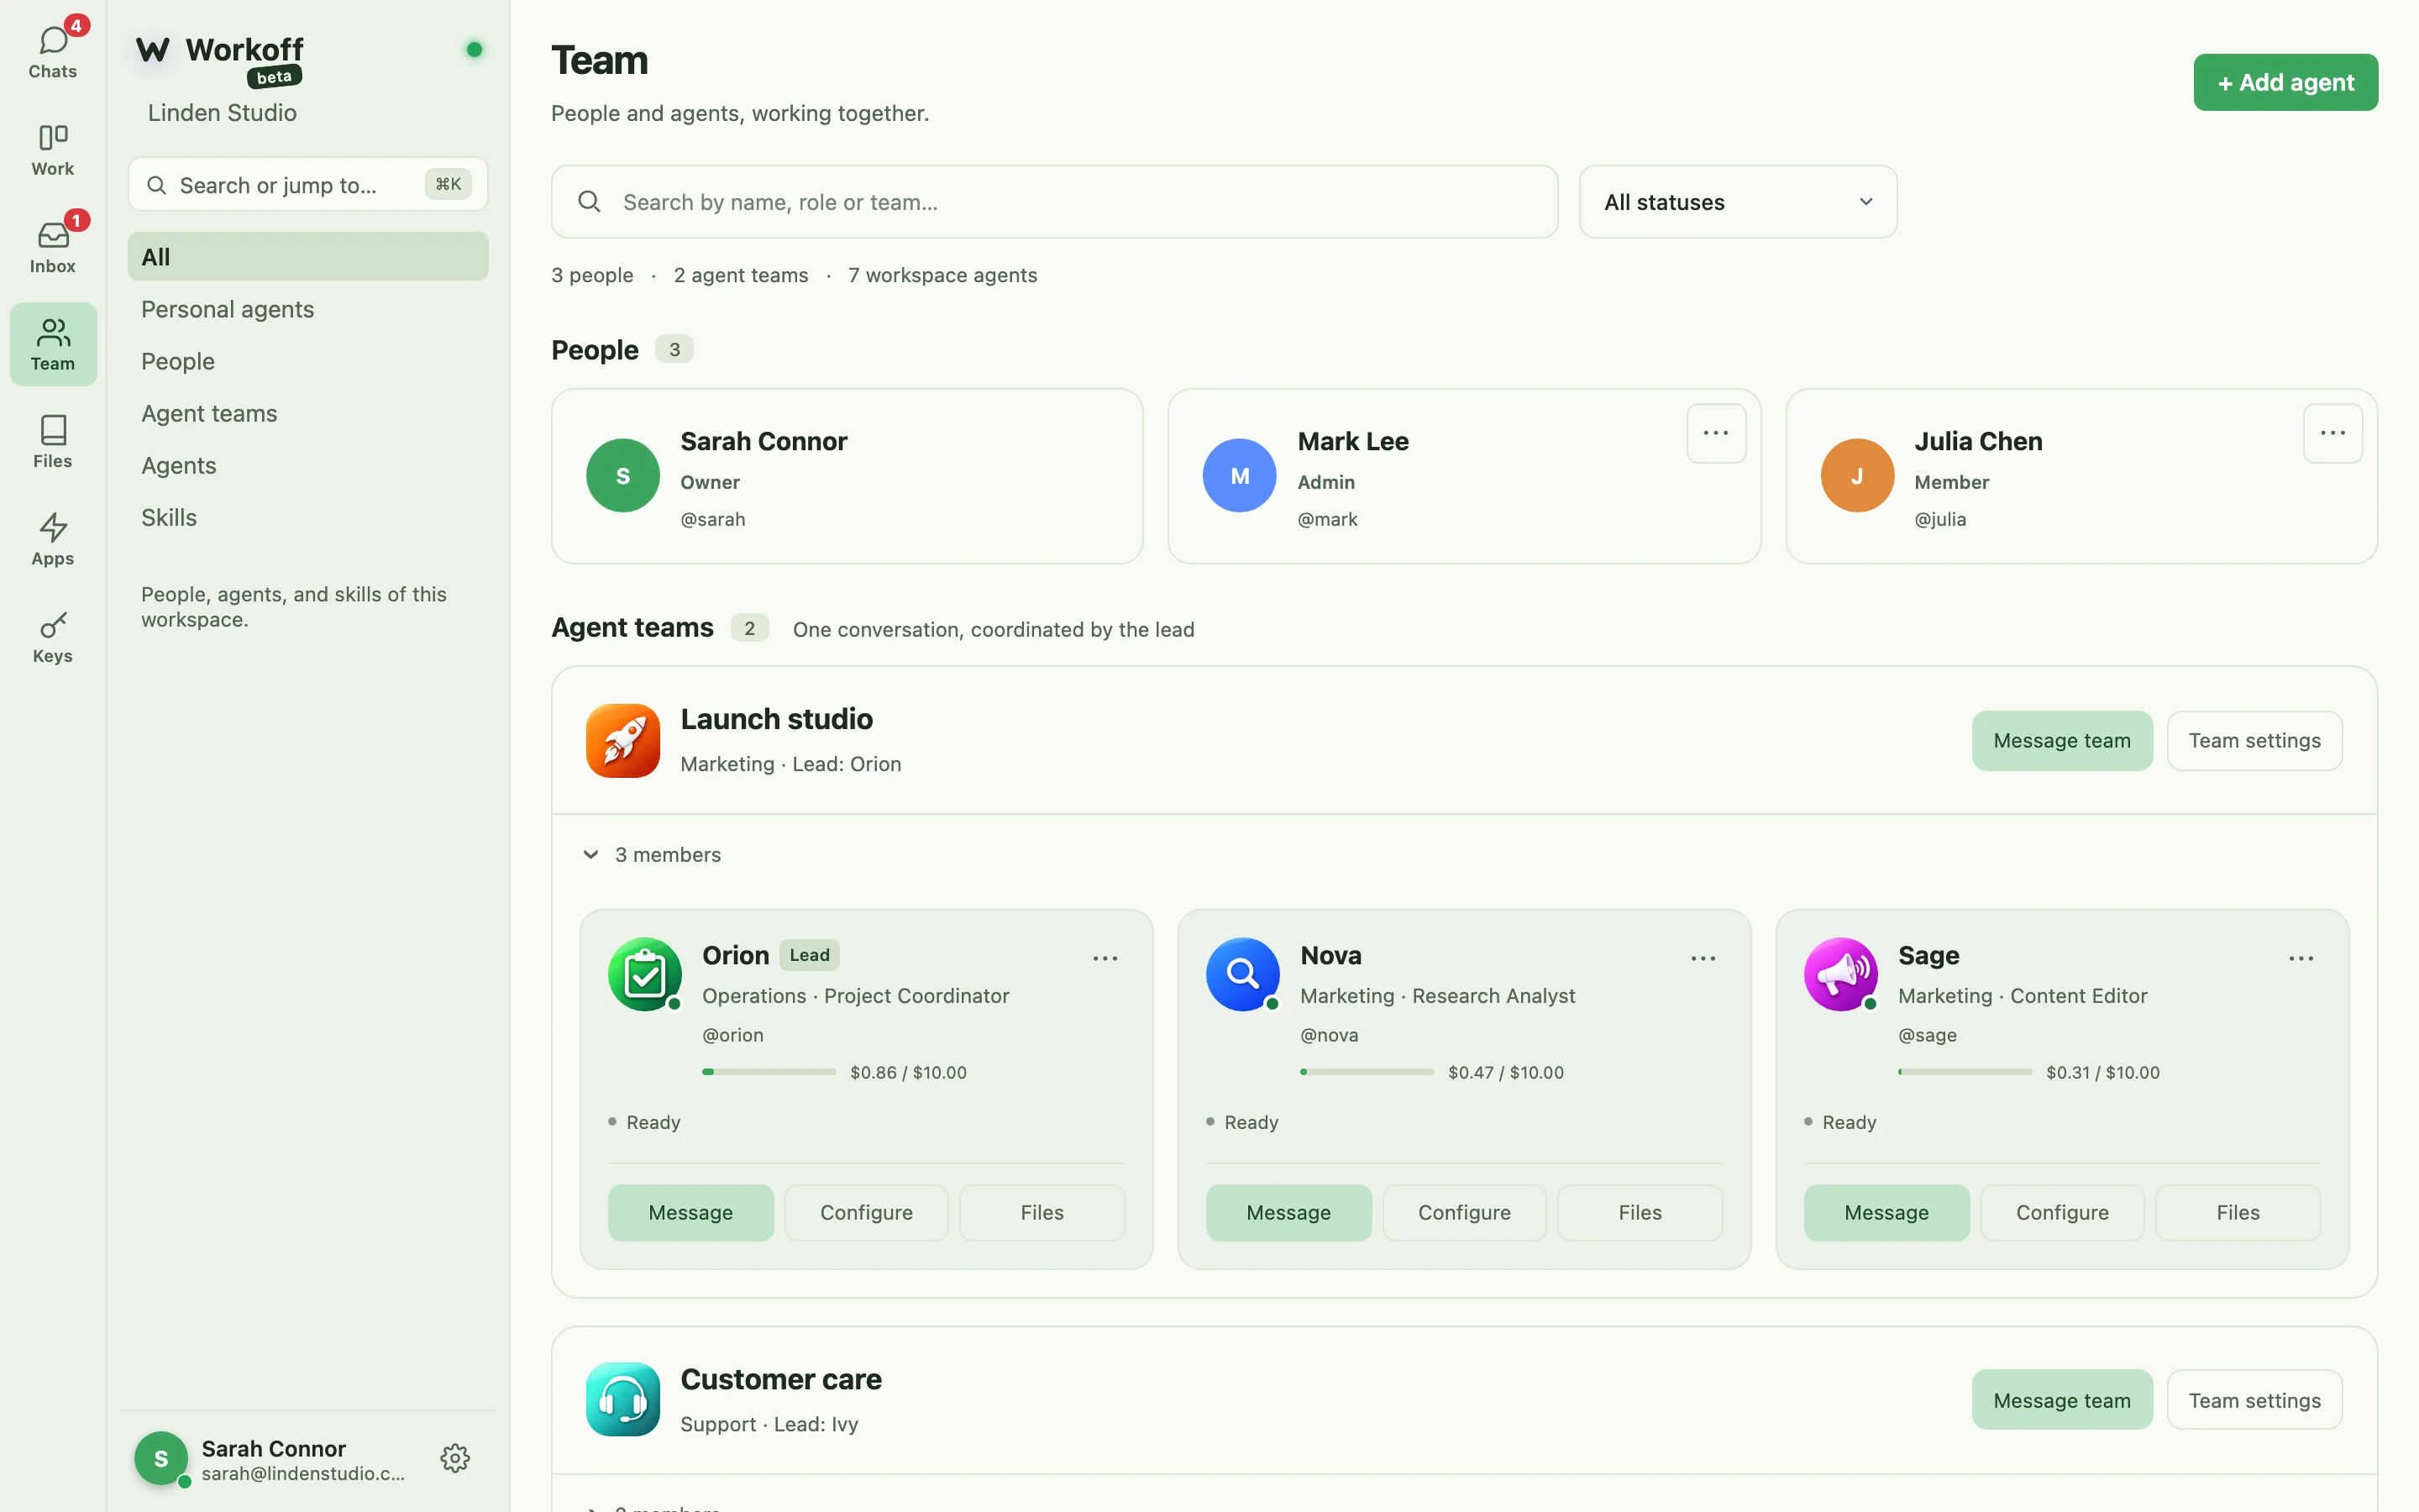
Task: Click Message team for Customer care
Action: [2061, 1400]
